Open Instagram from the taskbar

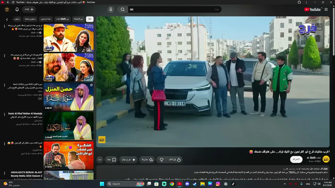218,184
